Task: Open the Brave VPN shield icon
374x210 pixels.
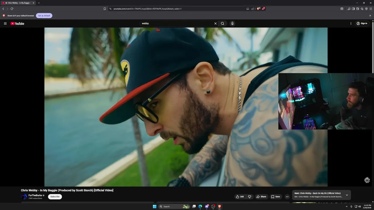Action: tap(366, 9)
